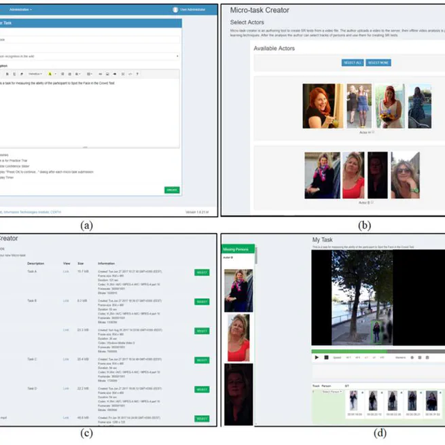The image size is (445, 445).
Task: Set playback speed to x10
Action: [x=382, y=357]
